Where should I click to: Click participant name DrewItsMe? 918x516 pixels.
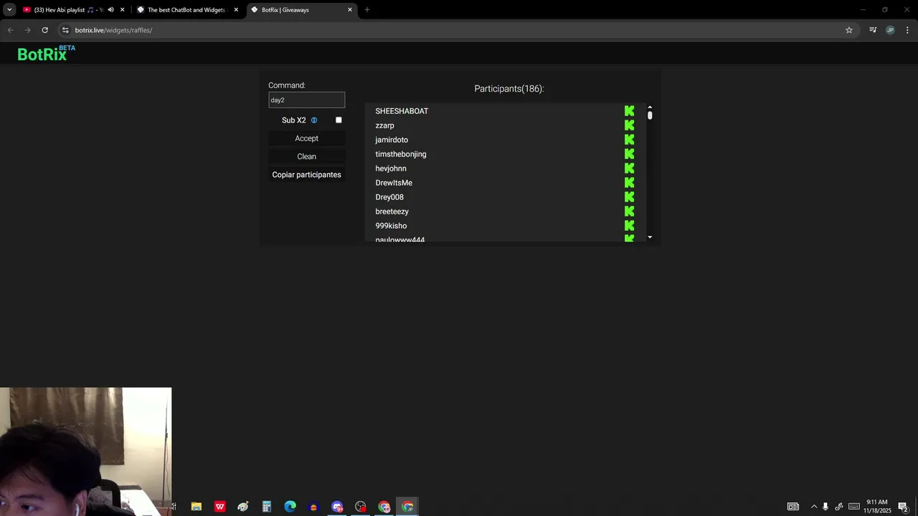pos(394,183)
